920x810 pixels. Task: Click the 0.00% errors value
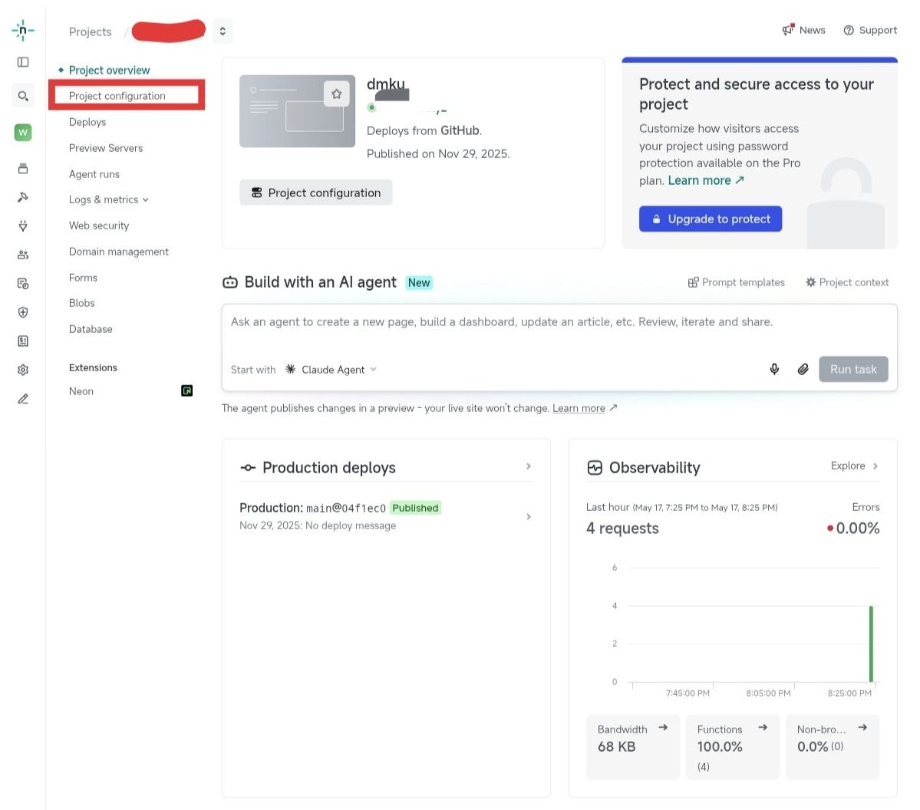857,528
